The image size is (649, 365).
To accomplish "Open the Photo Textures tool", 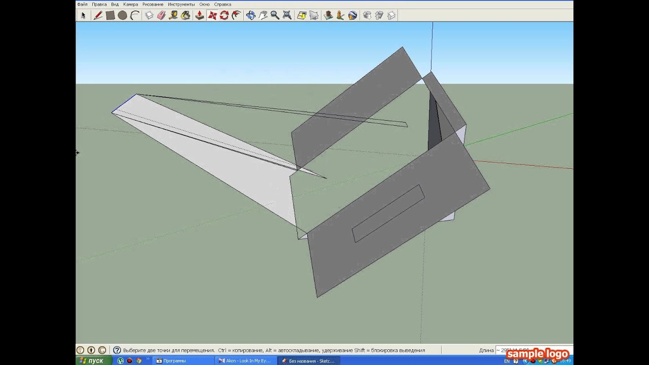I will 340,15.
